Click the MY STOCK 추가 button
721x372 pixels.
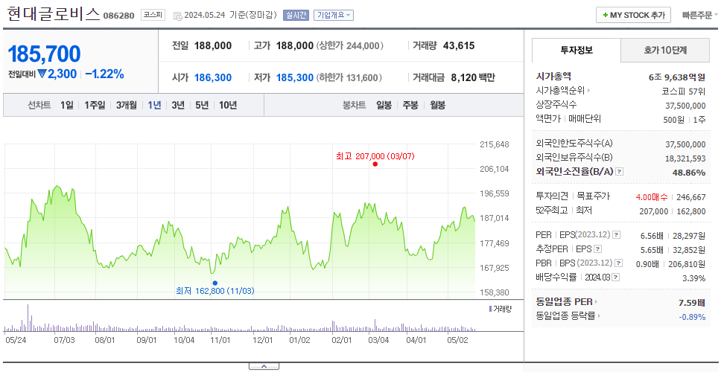tap(634, 15)
